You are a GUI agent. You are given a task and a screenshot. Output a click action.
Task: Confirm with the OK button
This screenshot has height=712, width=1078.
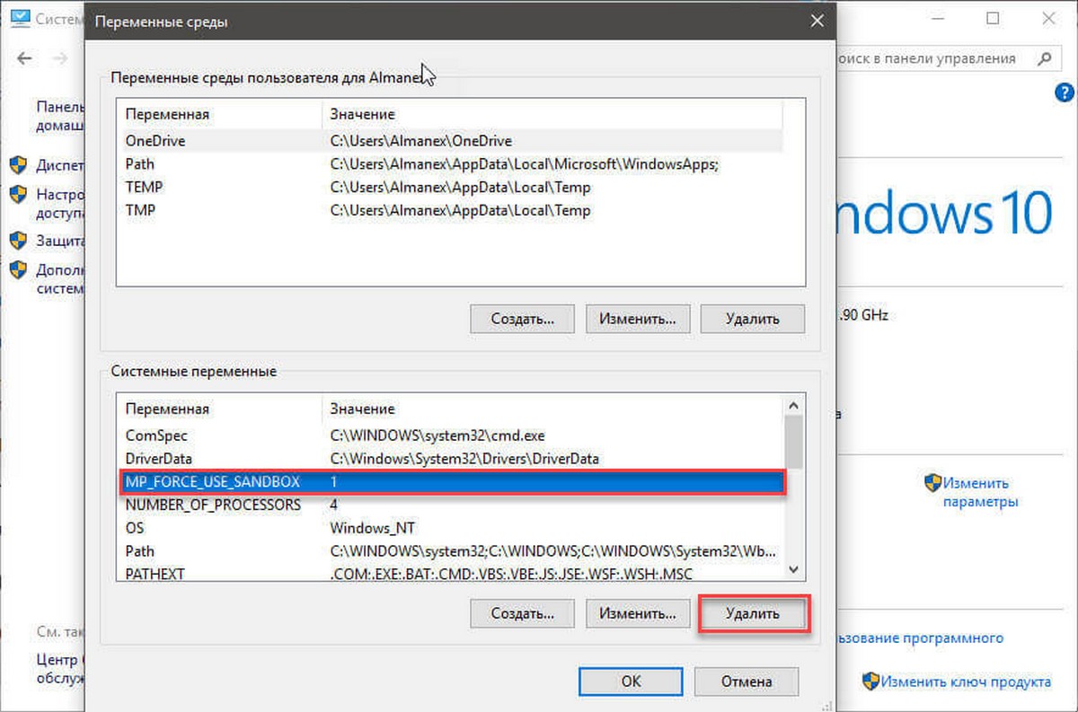point(632,681)
